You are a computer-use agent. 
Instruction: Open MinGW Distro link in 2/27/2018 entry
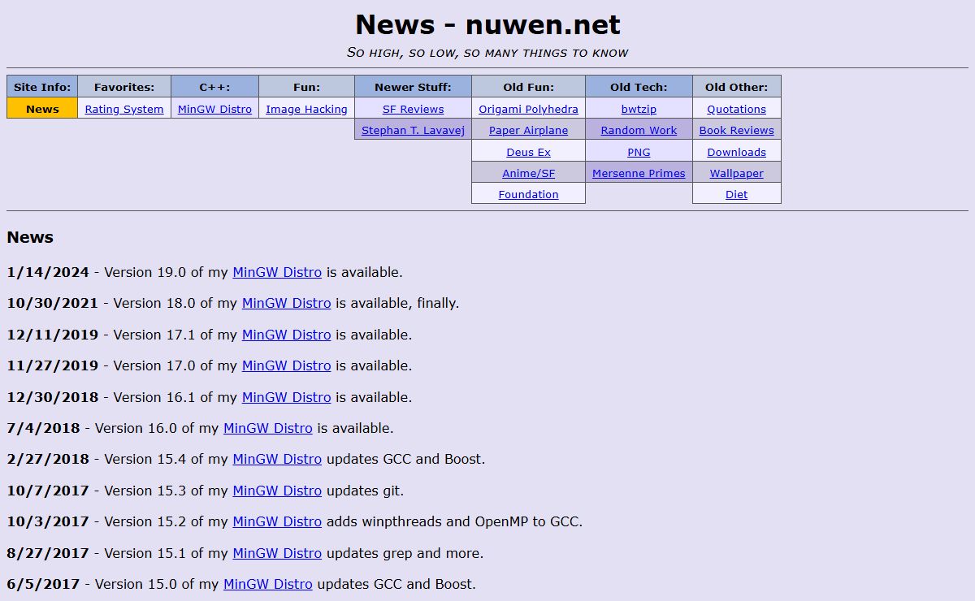click(x=277, y=459)
